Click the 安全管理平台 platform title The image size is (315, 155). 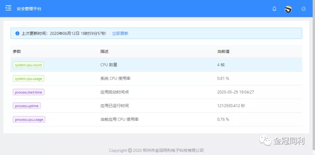(x=29, y=9)
